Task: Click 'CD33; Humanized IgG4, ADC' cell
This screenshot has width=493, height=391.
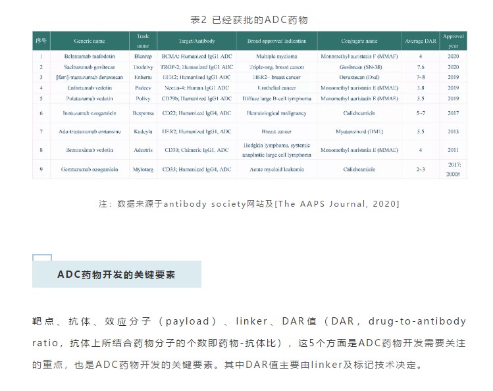Action: (197, 169)
